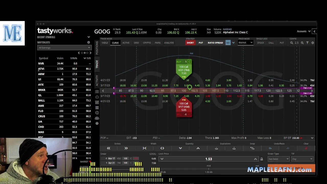
Task: Open the Net Debit order type dropdown
Action: (x=278, y=159)
